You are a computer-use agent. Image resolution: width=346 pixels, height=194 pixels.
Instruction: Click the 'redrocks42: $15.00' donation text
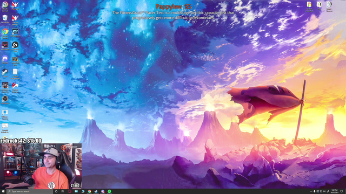pyautogui.click(x=21, y=141)
